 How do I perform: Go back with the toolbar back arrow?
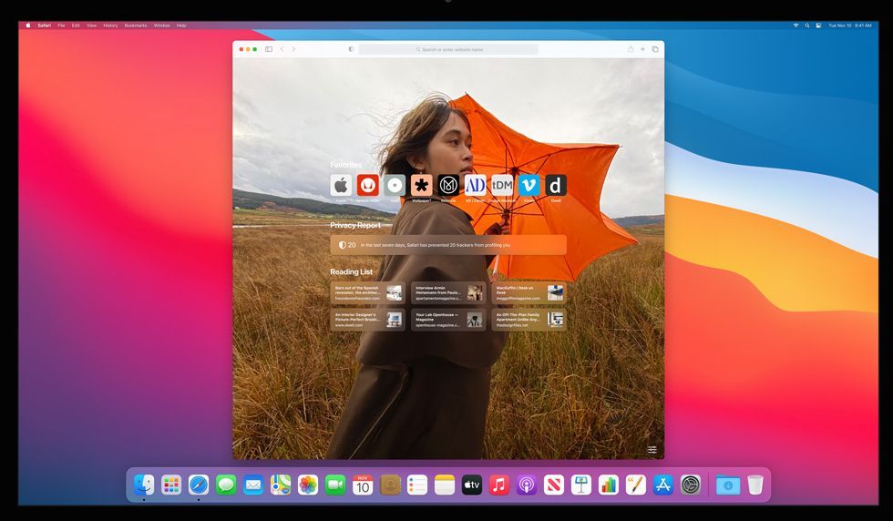[x=282, y=49]
